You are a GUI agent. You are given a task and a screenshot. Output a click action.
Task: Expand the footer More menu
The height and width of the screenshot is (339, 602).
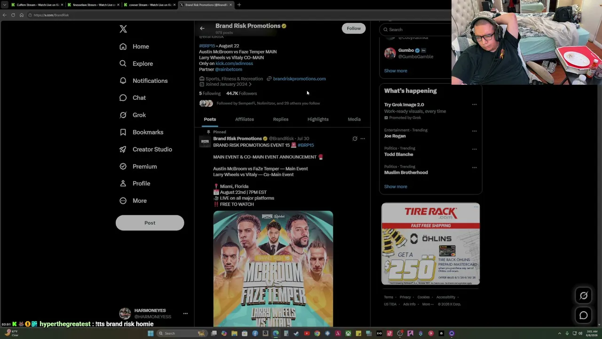coord(428,304)
